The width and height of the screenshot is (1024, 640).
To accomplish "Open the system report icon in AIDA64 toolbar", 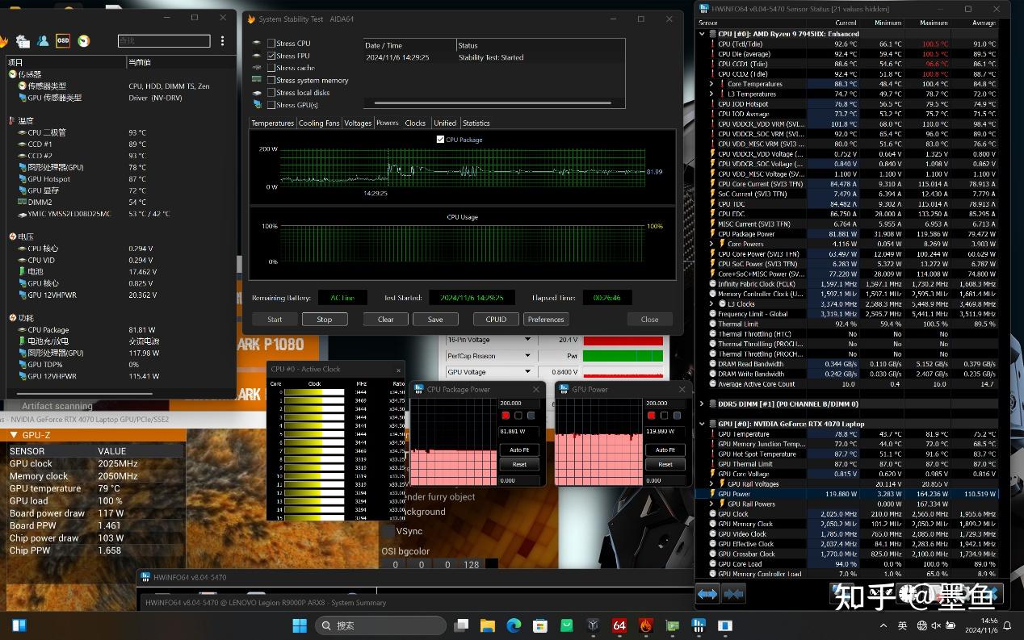I will 23,40.
